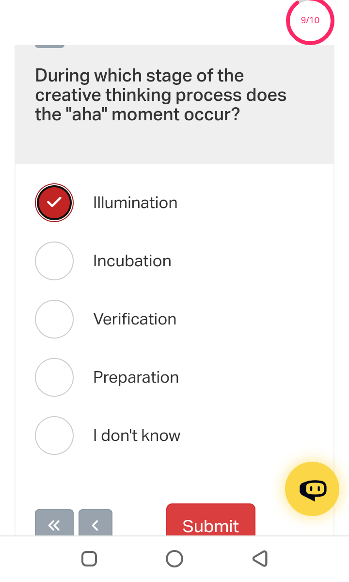Select the Preparation answer option
This screenshot has height=582, width=349.
point(54,377)
